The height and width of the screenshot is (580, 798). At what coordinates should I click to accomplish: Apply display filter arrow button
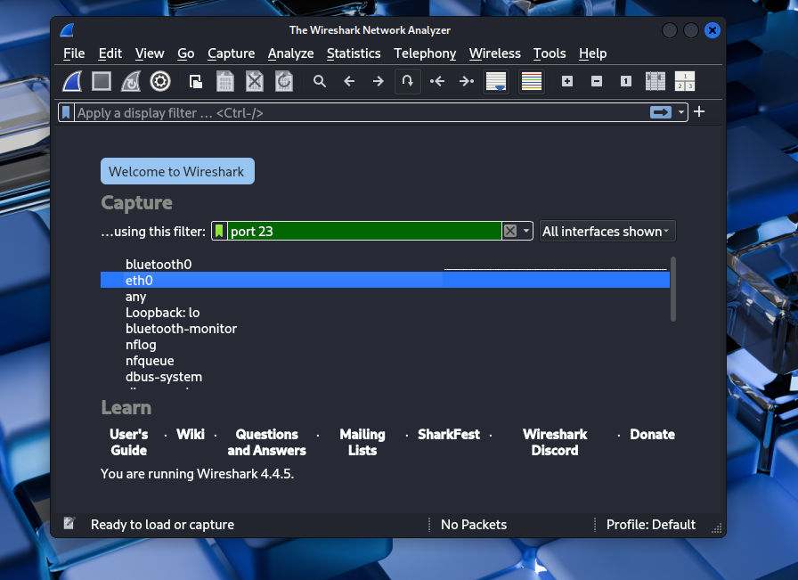tap(661, 112)
